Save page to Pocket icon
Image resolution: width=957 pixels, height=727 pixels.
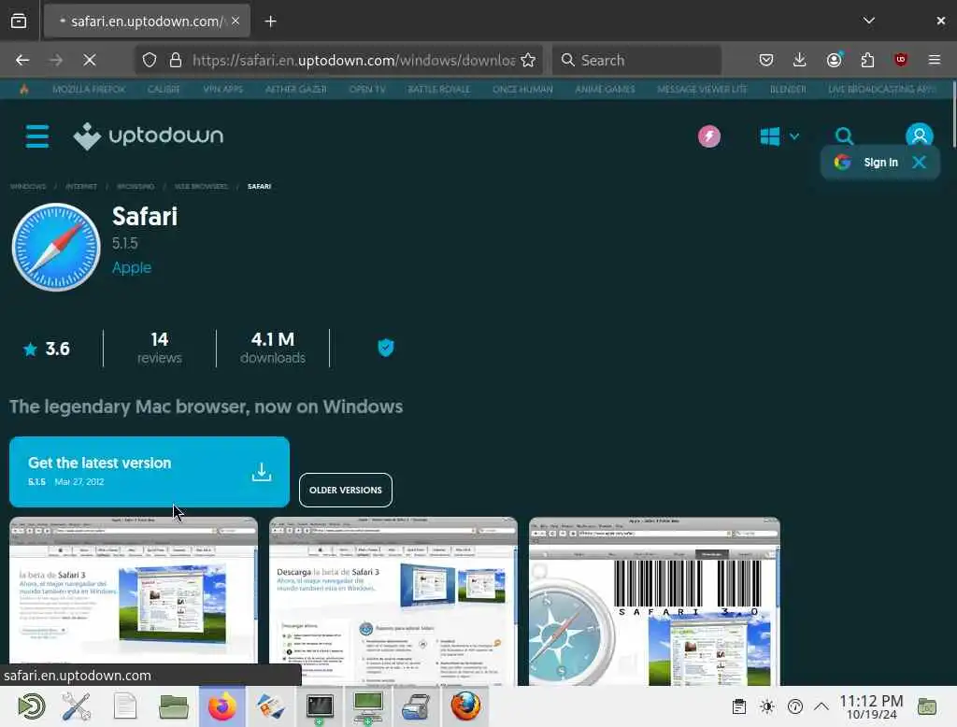click(x=766, y=60)
